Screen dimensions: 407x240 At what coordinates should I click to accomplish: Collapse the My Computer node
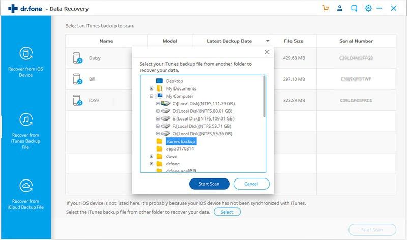pos(151,96)
